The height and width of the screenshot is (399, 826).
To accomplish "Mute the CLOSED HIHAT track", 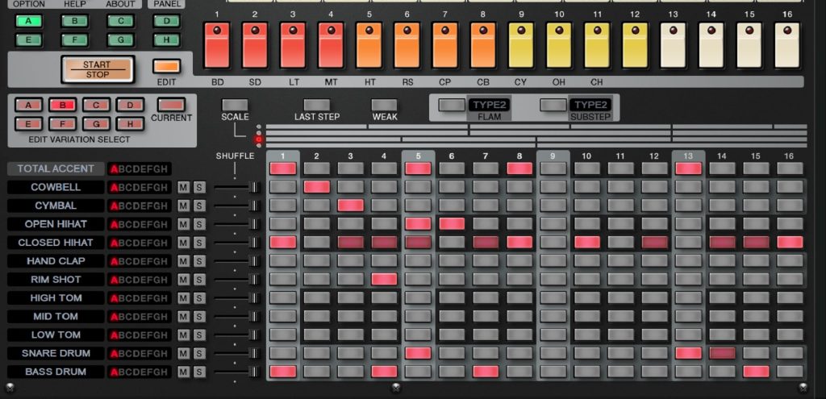I will tap(183, 243).
